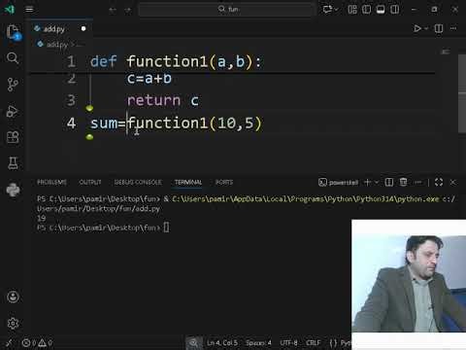Viewport: 466px width, 350px height.
Task: Click the terminal output value 19
Action: click(42, 218)
